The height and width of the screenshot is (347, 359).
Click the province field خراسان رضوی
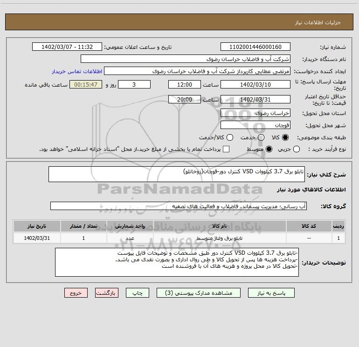click(255, 113)
